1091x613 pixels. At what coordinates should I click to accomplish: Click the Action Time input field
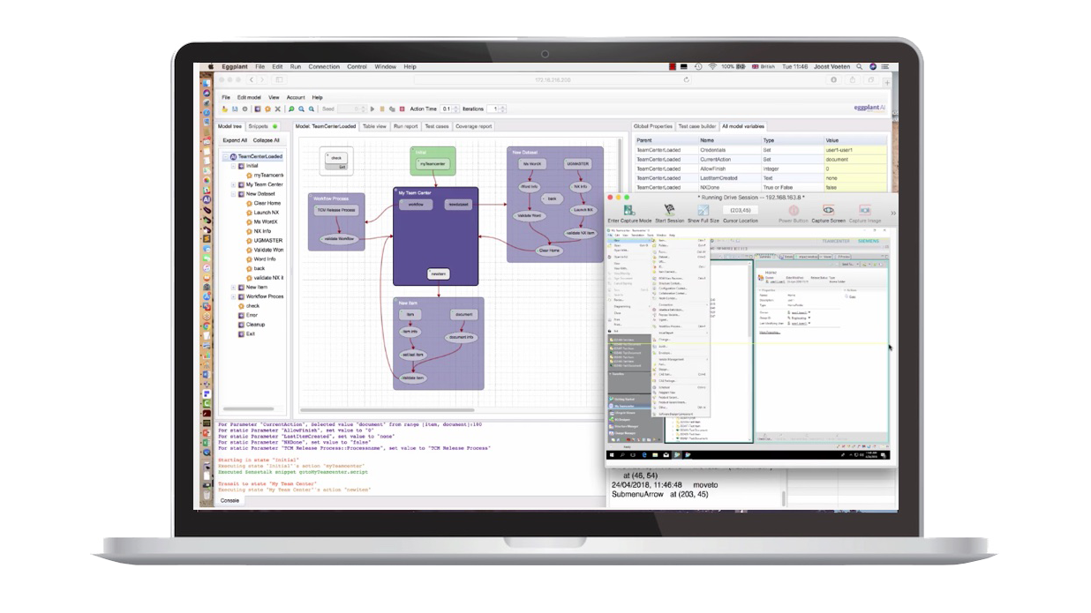click(x=446, y=108)
